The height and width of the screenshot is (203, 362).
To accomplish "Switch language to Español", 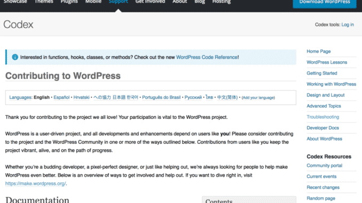I will coord(61,98).
